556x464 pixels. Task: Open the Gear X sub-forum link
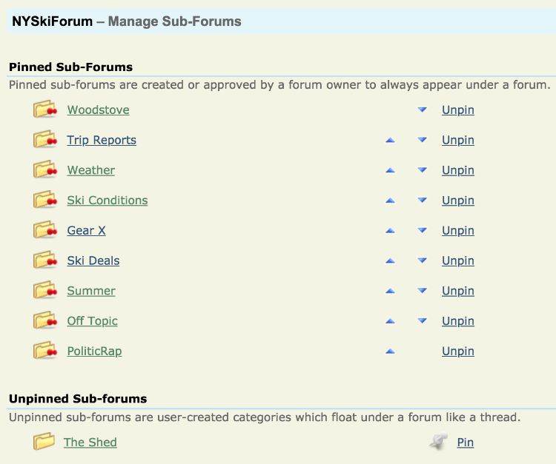(86, 231)
